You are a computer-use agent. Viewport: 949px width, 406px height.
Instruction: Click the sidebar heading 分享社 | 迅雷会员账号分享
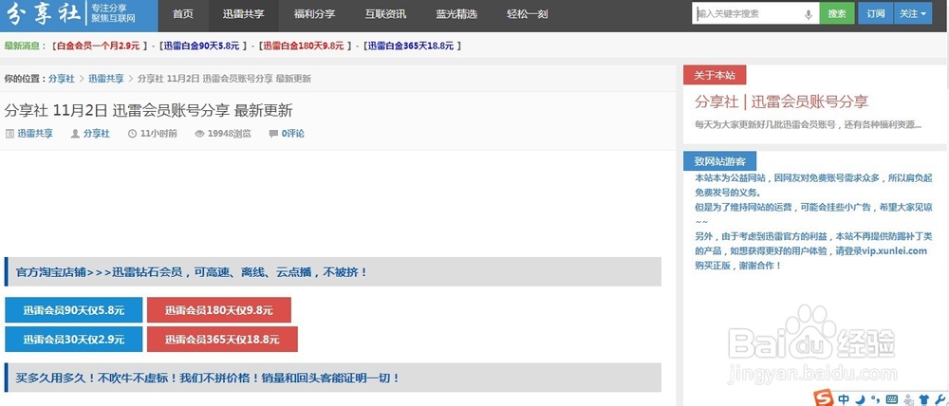[782, 101]
